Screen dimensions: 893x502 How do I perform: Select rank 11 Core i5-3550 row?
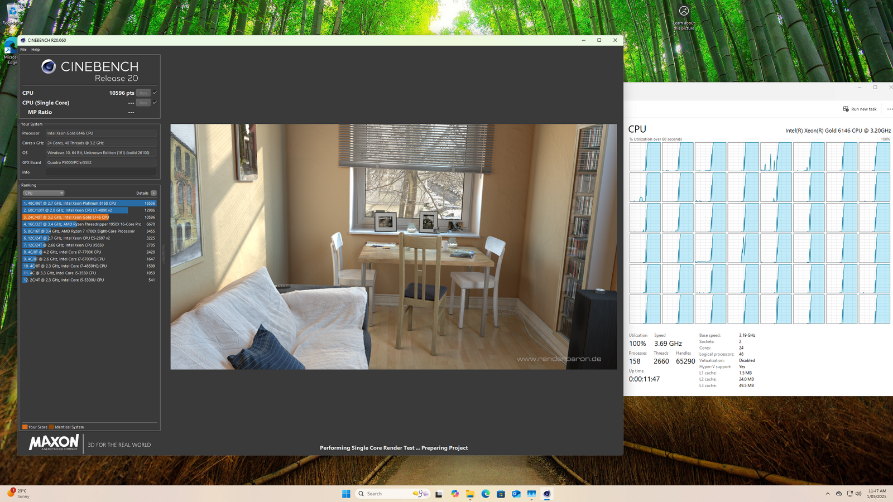point(89,273)
